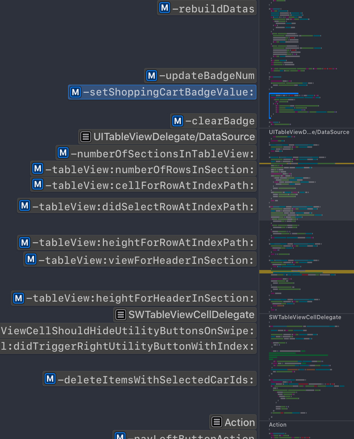354x439 pixels.
Task: Click the M icon beside -setShoppingCartBadgeValue:
Action: pos(75,92)
